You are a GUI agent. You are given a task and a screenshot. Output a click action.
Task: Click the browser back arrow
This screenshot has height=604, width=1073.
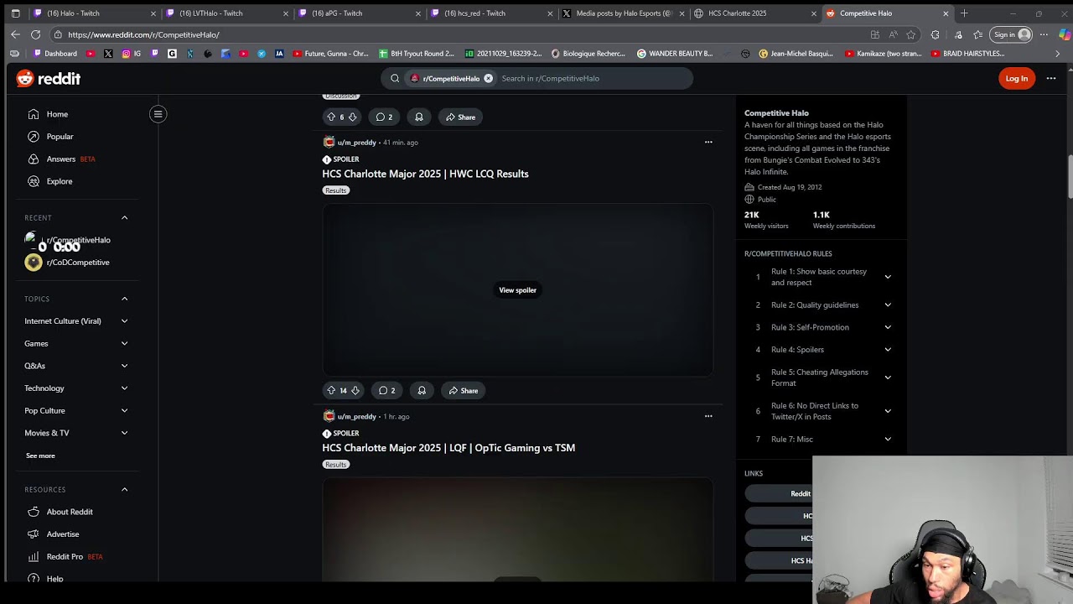pyautogui.click(x=15, y=34)
